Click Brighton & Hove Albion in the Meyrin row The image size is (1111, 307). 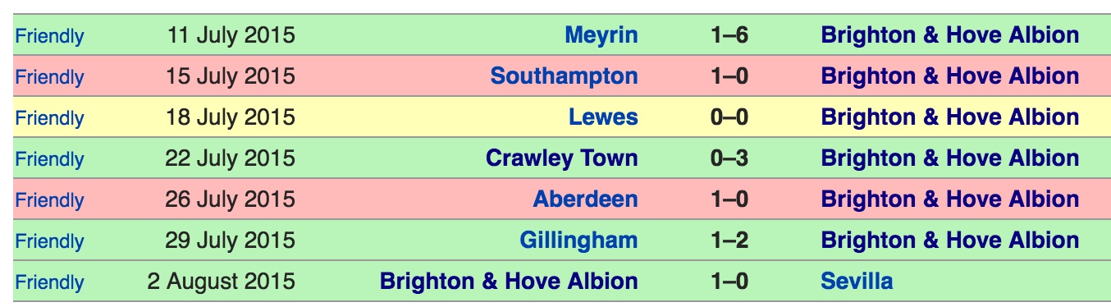pos(950,35)
